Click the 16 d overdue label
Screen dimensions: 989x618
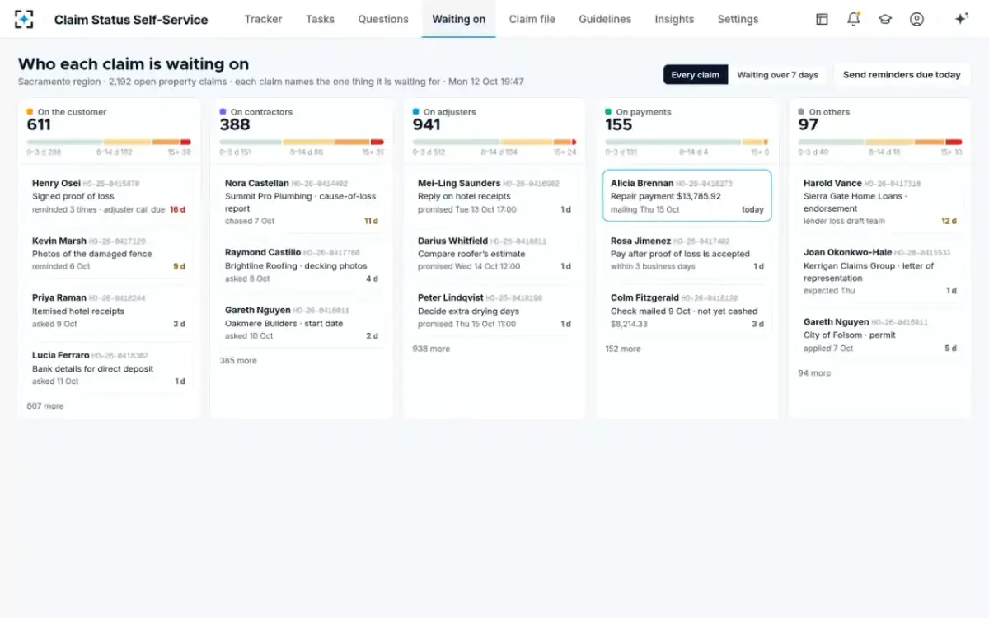coord(177,210)
